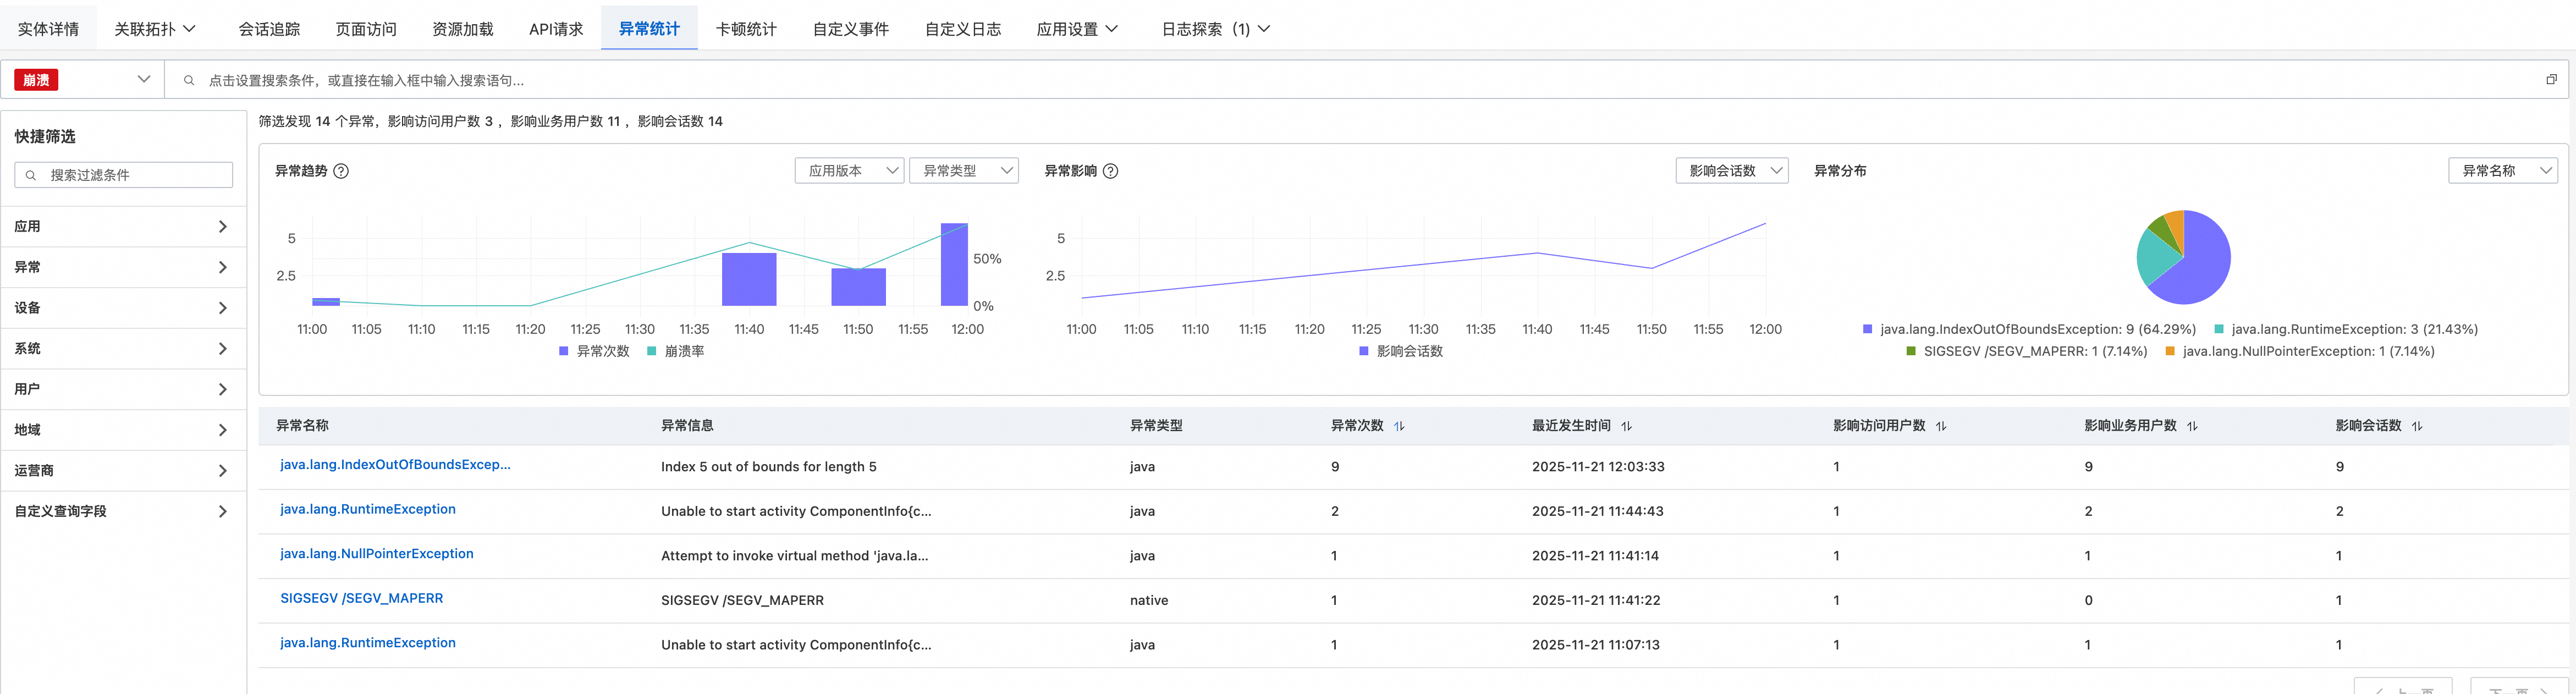The height and width of the screenshot is (694, 2576).
Task: Sort the table by 影响业务用户数
Action: [2192, 426]
